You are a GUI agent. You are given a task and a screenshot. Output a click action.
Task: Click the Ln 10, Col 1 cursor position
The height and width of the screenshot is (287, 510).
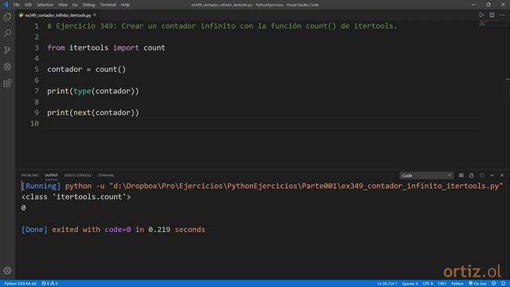pos(387,284)
